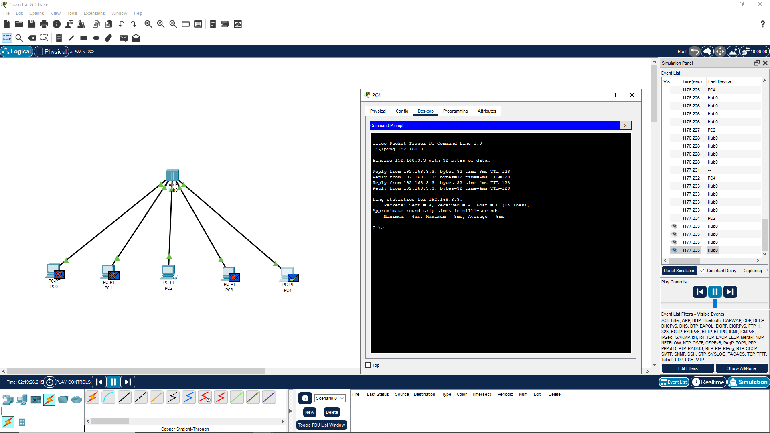Pause simulation in Simulation Panel play controls
The width and height of the screenshot is (770, 433).
click(x=715, y=292)
